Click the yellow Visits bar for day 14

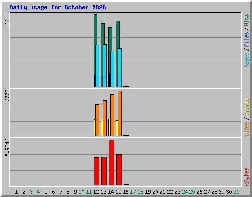click(x=109, y=128)
